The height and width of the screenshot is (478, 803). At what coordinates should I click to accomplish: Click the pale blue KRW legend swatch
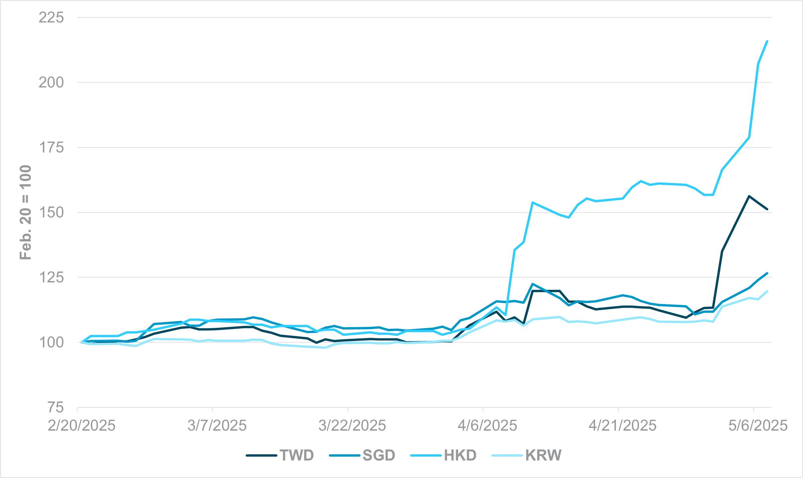coord(507,456)
